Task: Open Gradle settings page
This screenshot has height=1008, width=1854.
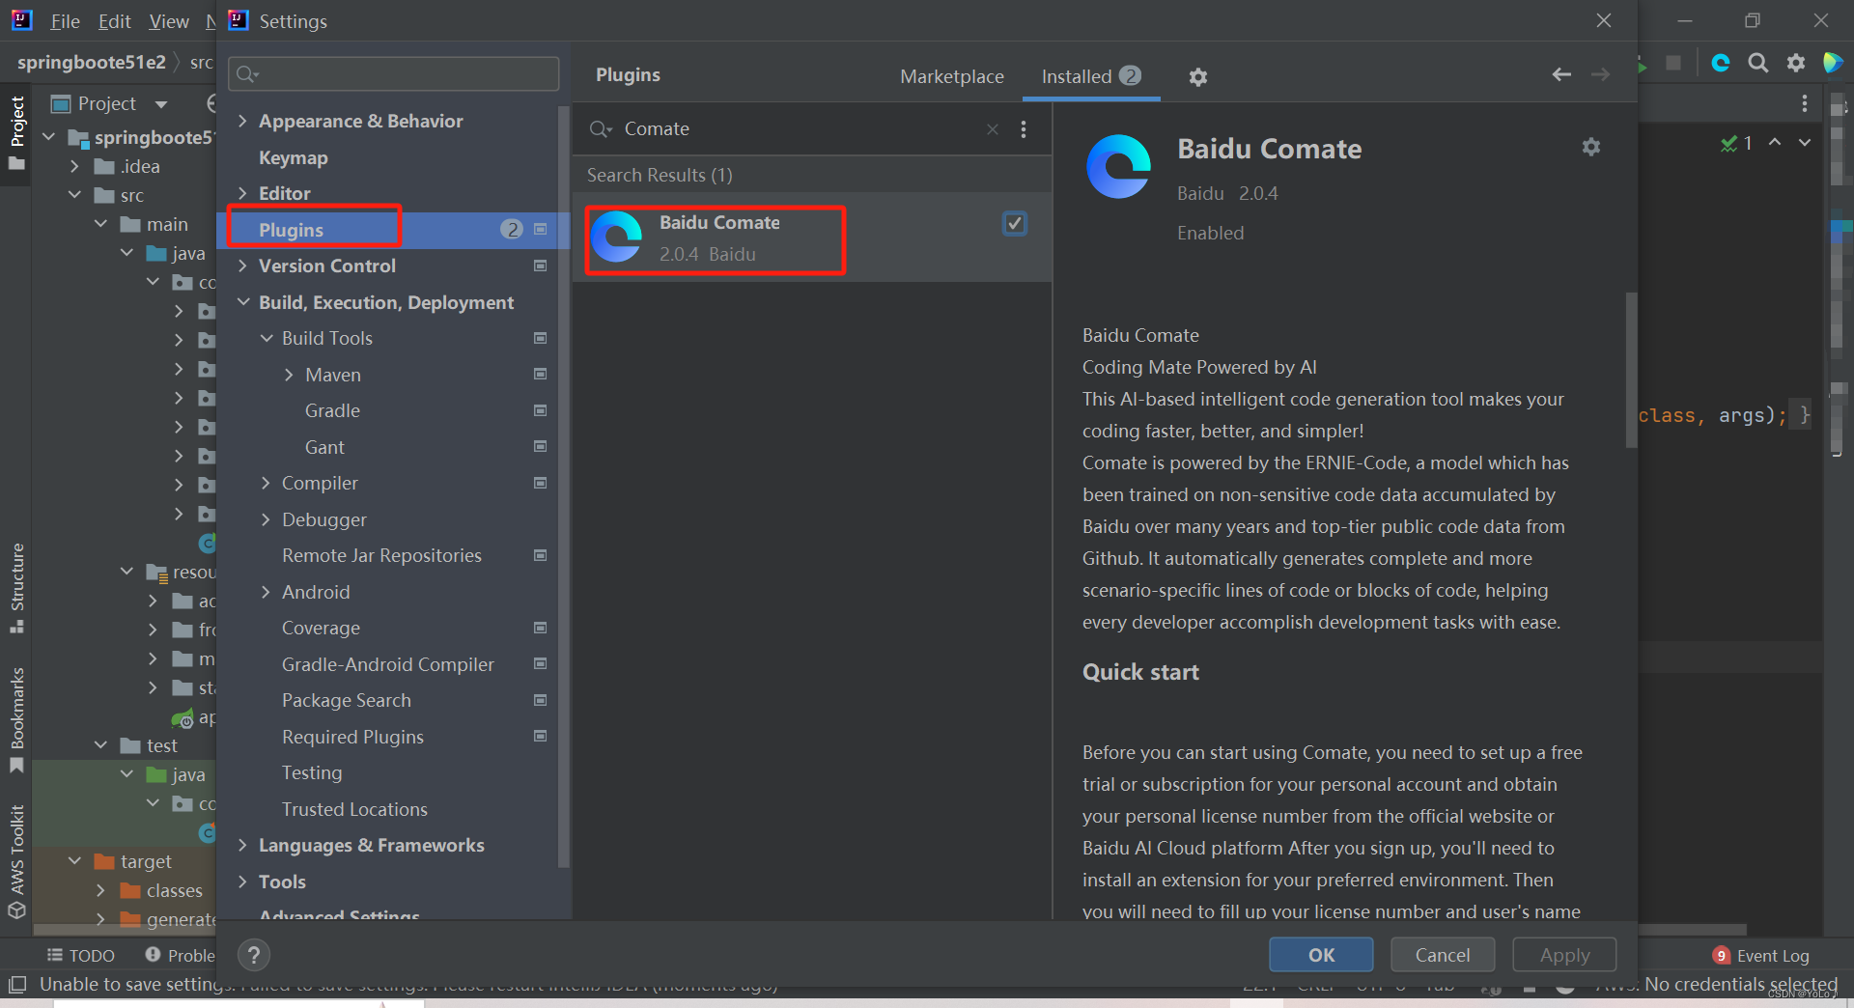Action: (332, 410)
